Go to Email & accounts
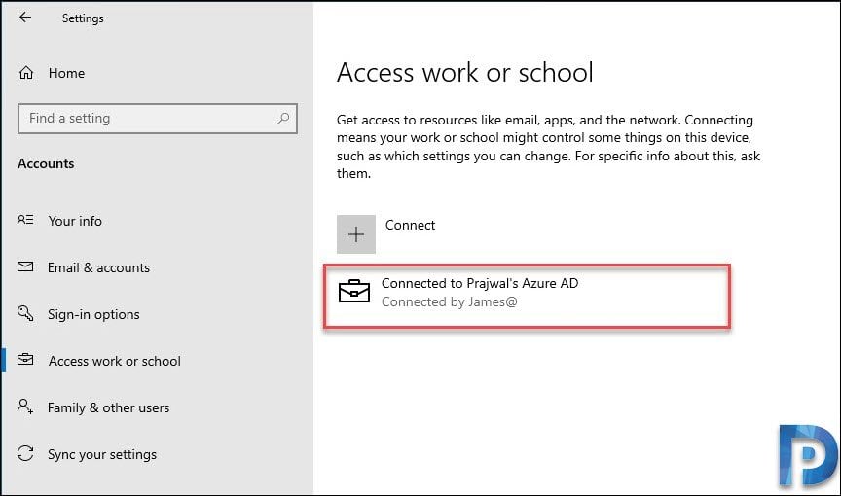The image size is (841, 496). 98,267
